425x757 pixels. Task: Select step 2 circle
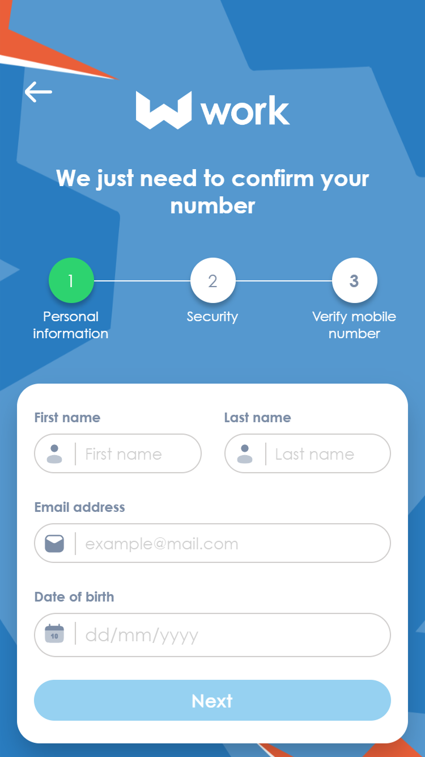(212, 281)
